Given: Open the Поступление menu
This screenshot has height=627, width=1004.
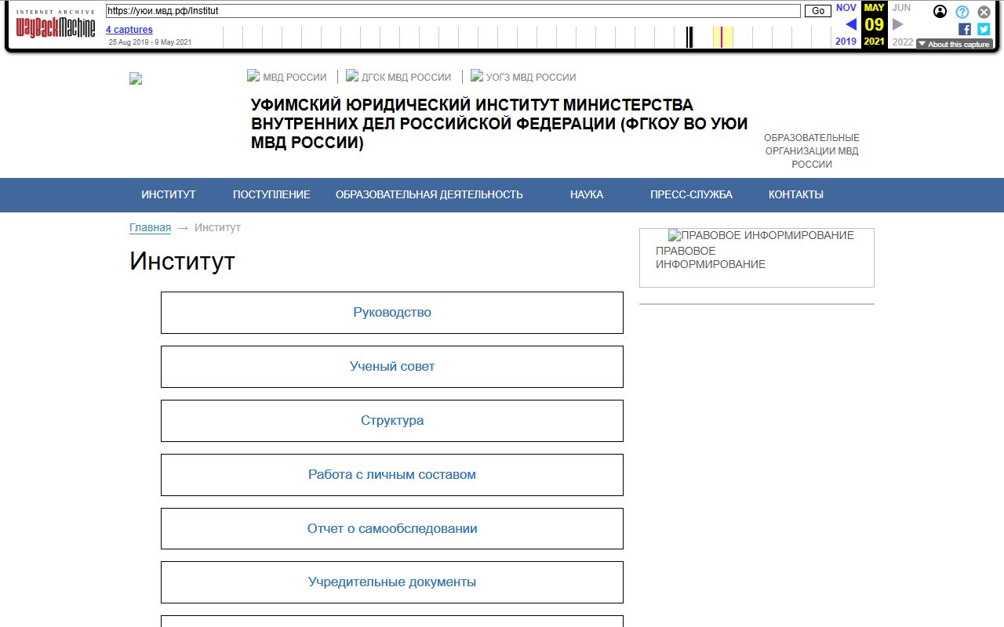Looking at the screenshot, I should (x=271, y=195).
